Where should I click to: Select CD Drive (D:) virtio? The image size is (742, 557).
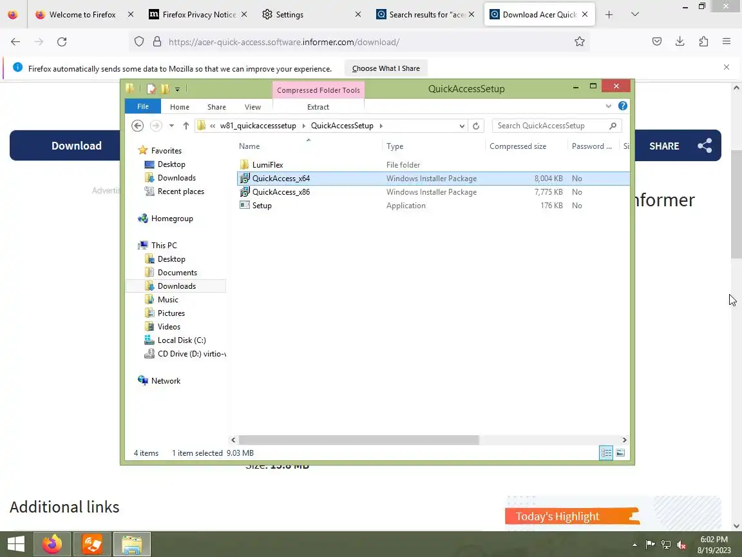[x=191, y=354]
